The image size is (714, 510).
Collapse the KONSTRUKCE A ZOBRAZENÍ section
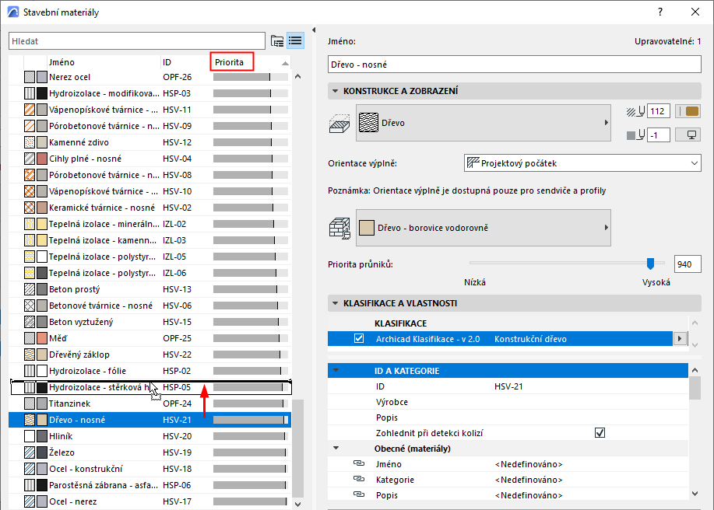click(x=335, y=91)
